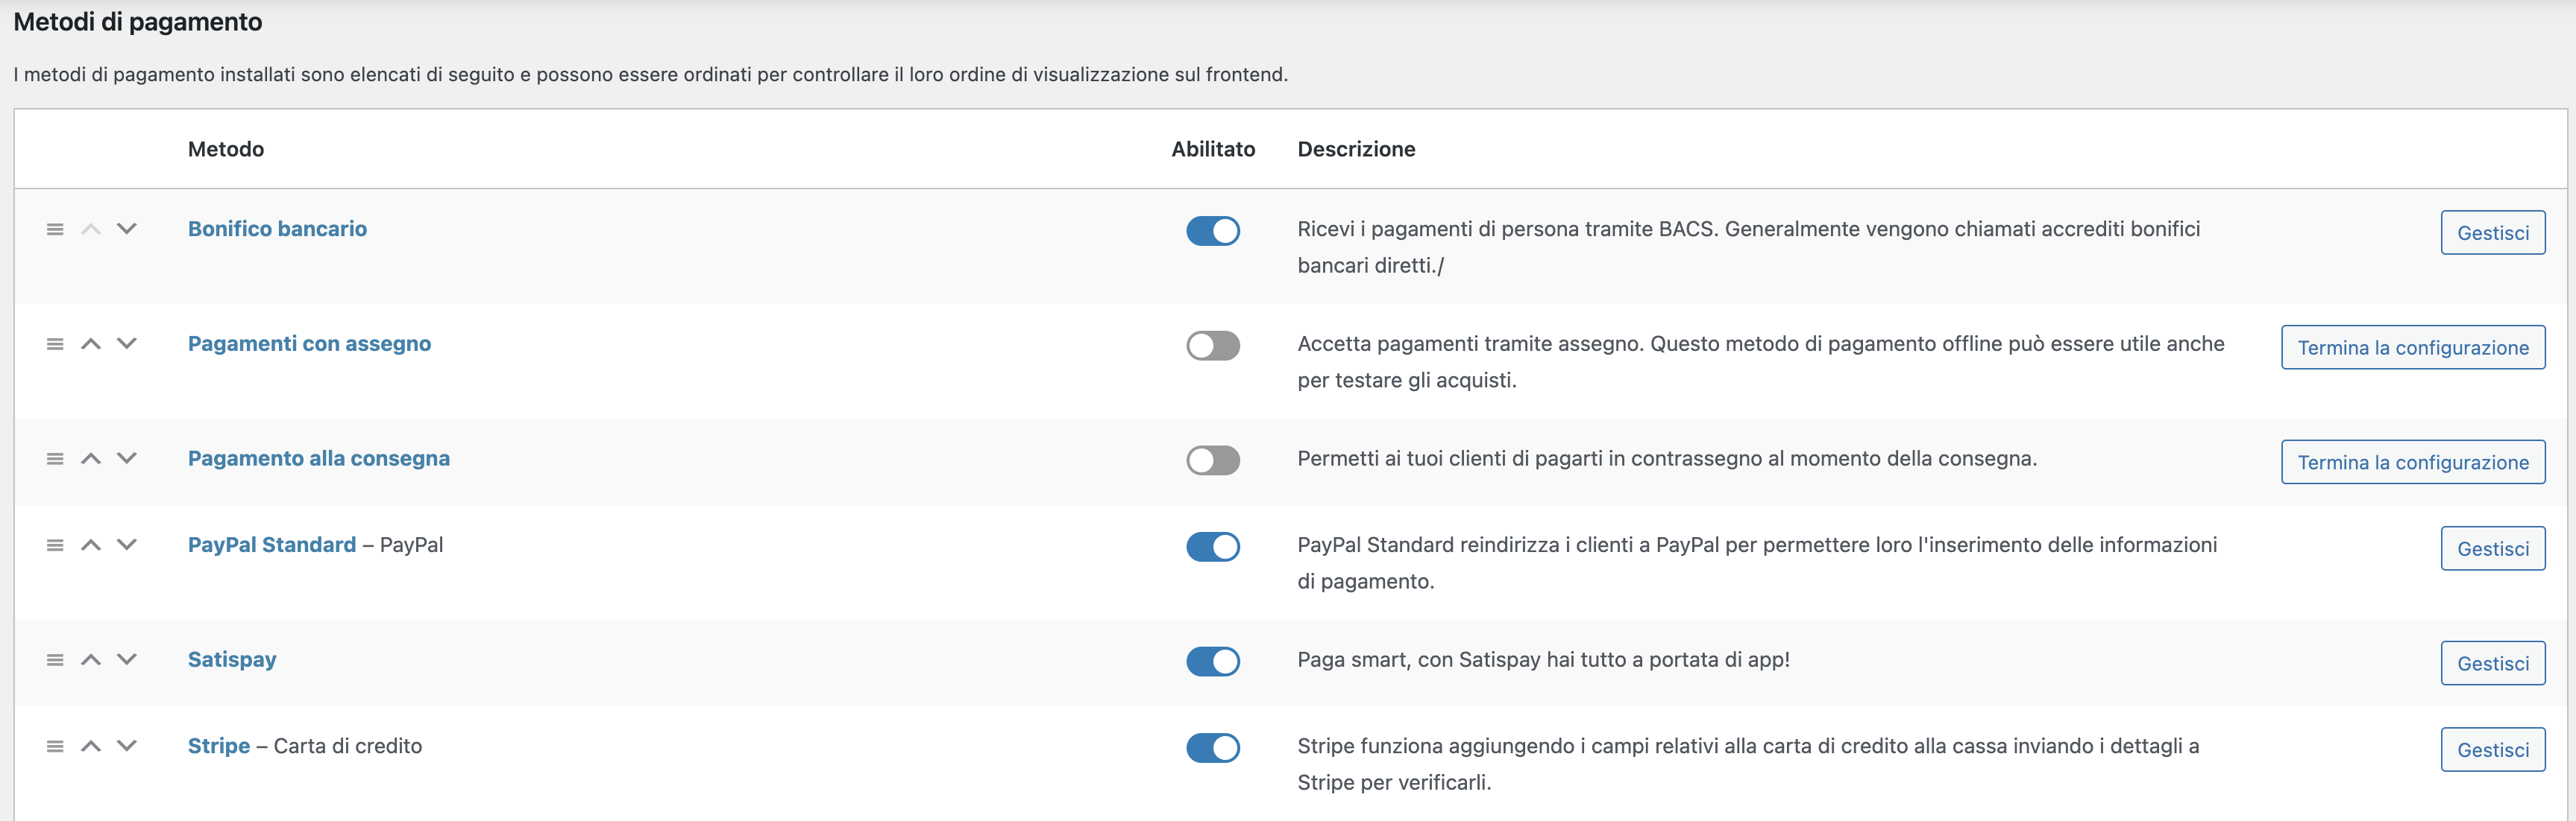Click the 'PayPal Standard reindirizza i clienti' description
The image size is (2576, 821).
(x=1757, y=563)
